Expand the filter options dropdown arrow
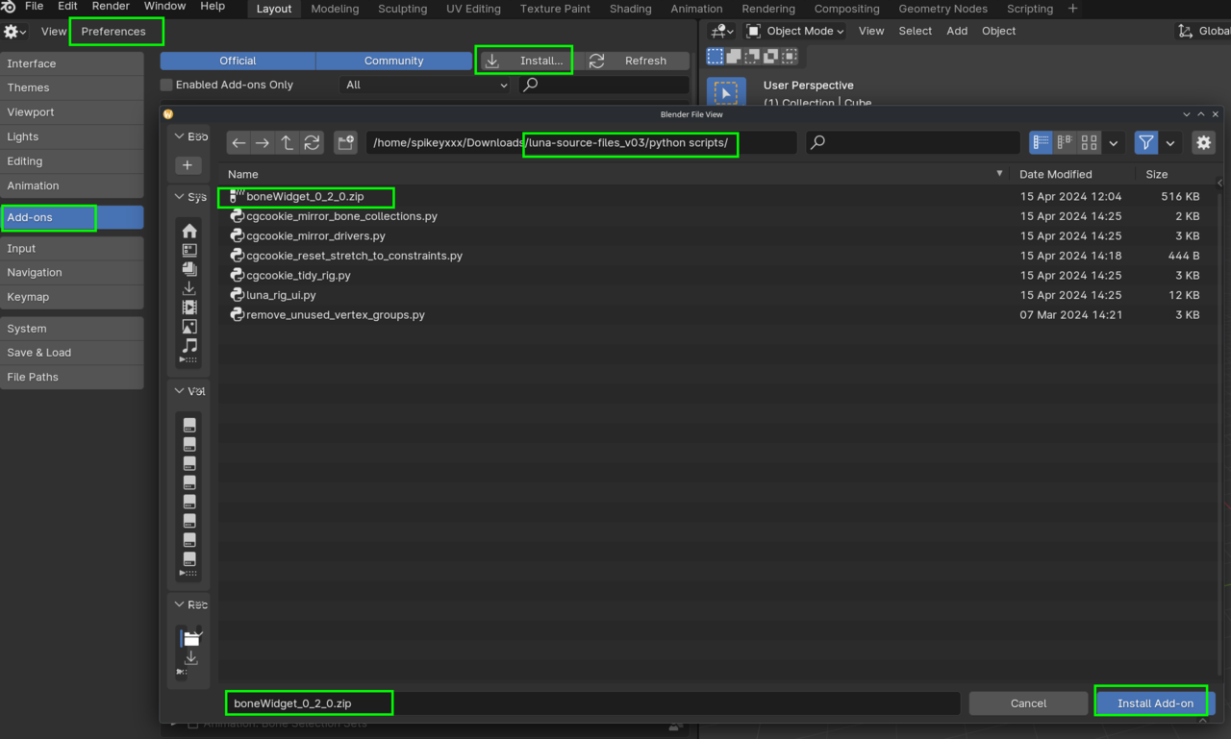Screen dimensions: 1231x739 pos(1170,142)
